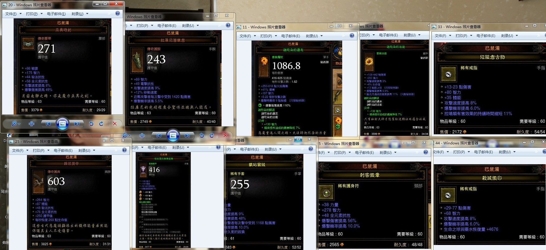Go to previous photo in window 20
Image resolution: width=546 pixels, height=250 pixels.
pyautogui.click(x=48, y=124)
